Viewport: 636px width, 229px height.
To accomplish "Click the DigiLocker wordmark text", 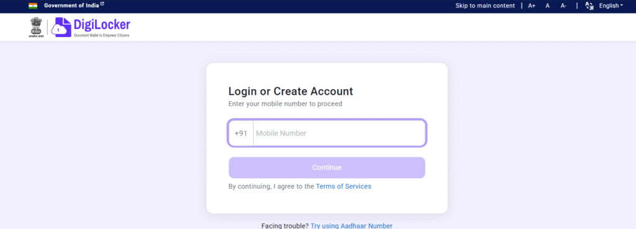I will tap(102, 25).
